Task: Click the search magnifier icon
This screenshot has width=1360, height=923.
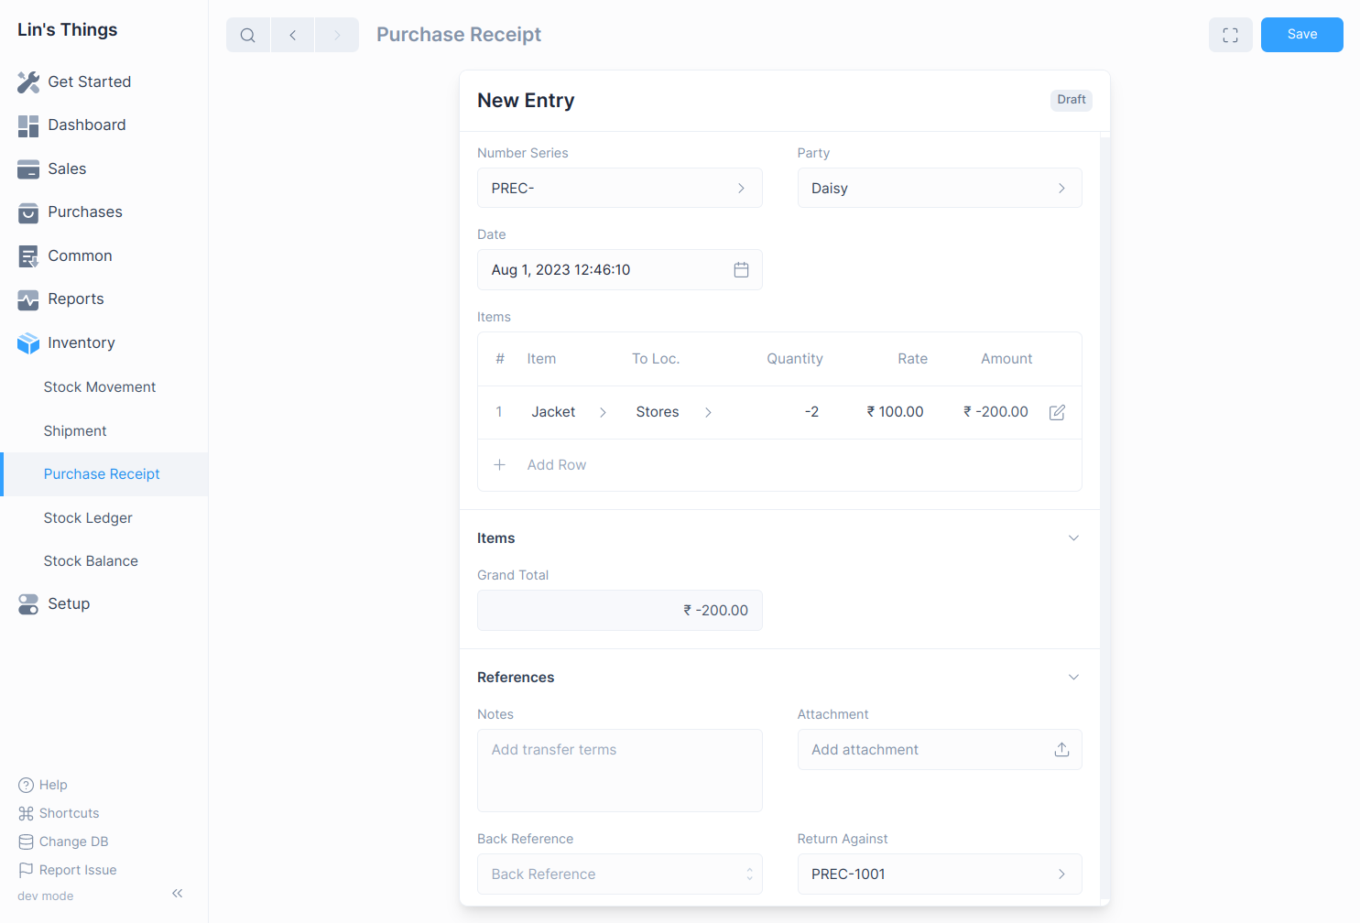Action: 247,35
